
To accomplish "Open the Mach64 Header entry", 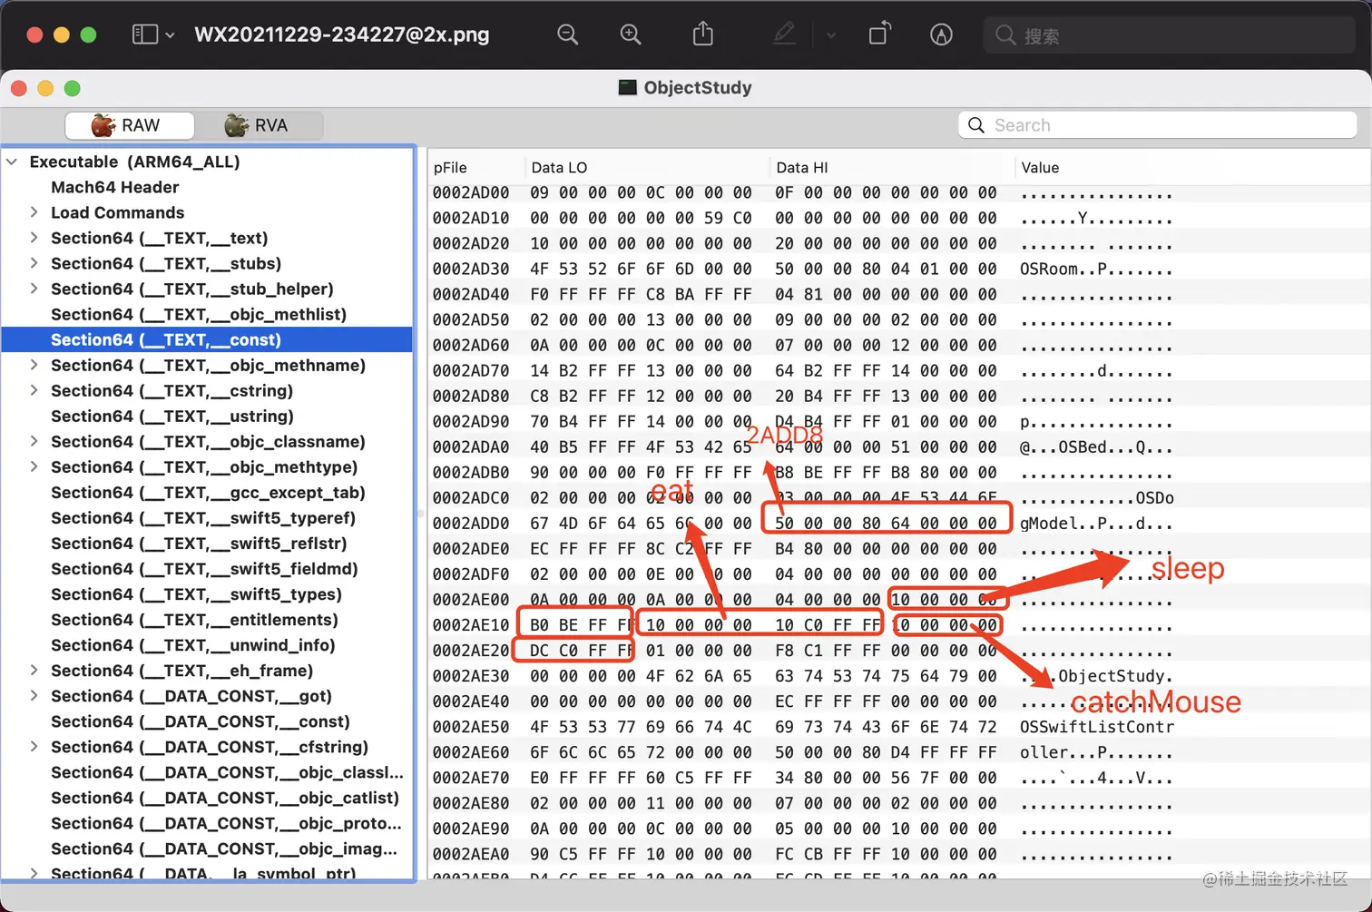I will [x=114, y=187].
